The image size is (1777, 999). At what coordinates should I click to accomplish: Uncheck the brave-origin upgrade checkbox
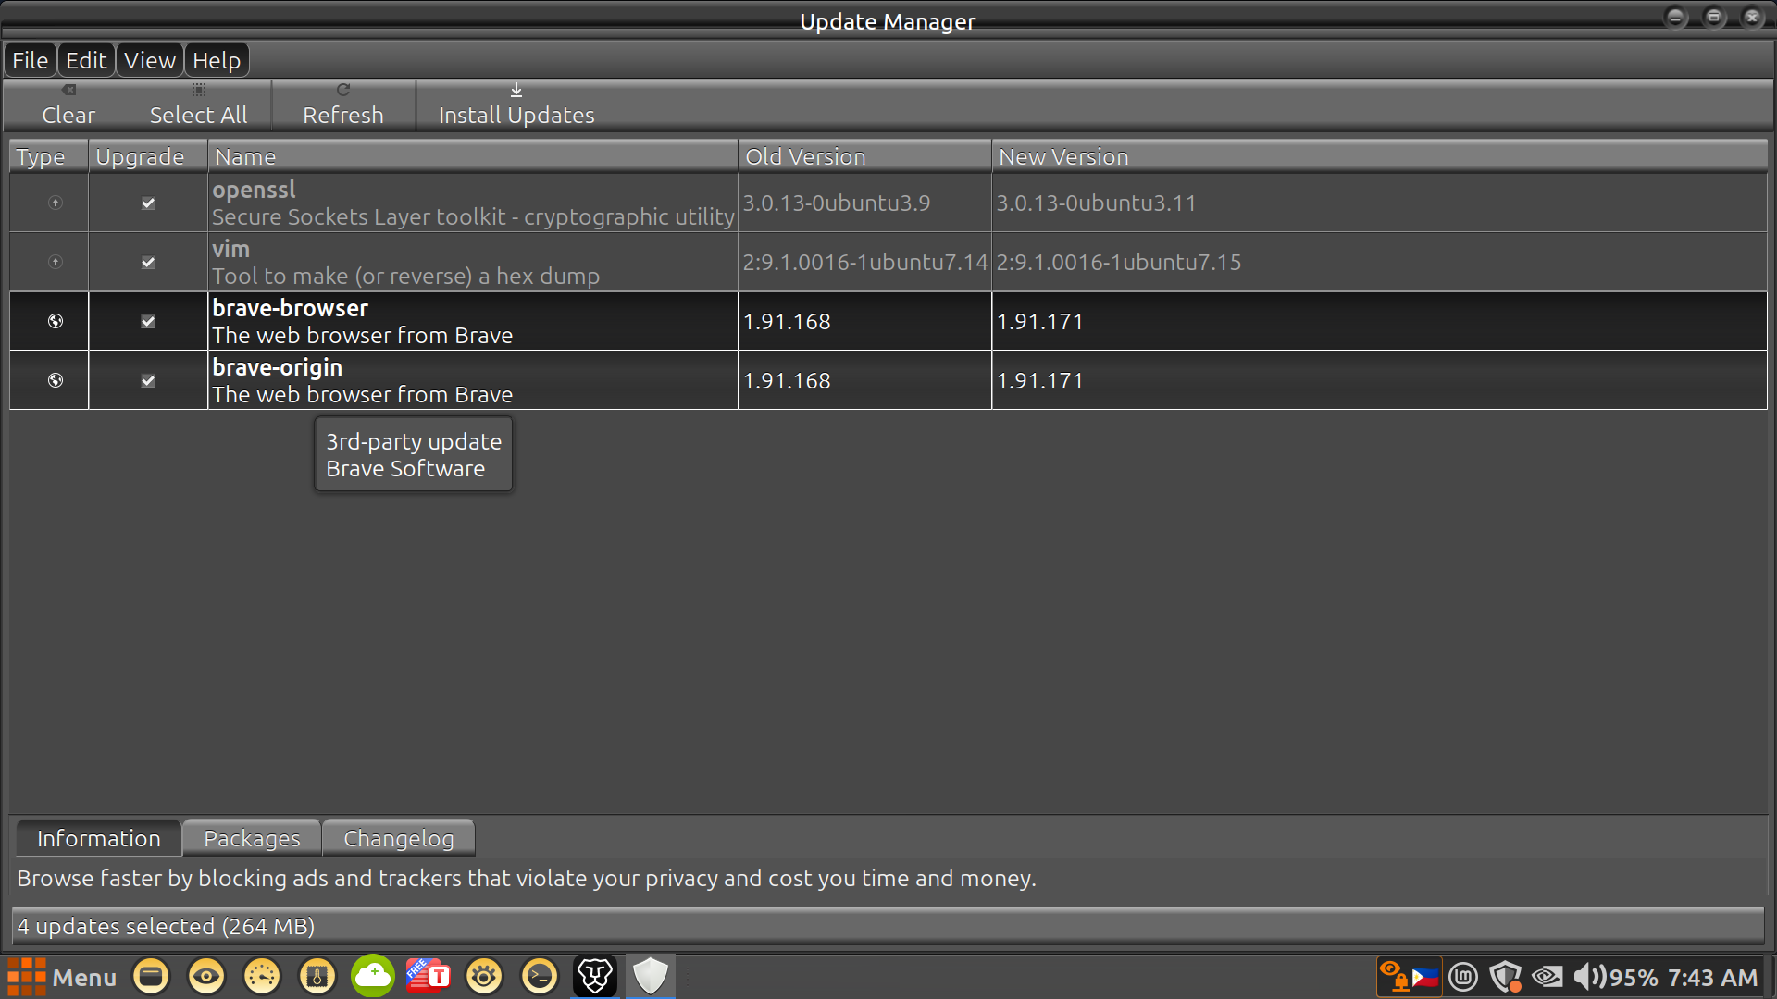click(x=148, y=380)
